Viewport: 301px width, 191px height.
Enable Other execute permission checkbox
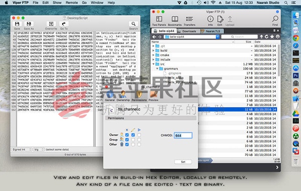pyautogui.click(x=139, y=144)
